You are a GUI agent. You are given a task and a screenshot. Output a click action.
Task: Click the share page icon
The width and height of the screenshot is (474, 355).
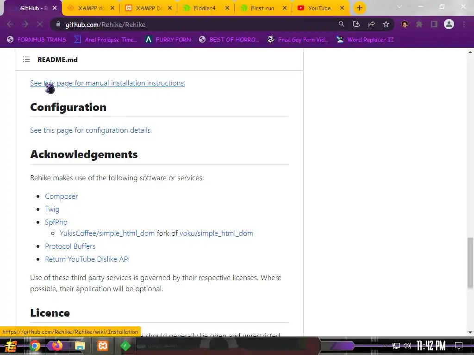tap(371, 24)
